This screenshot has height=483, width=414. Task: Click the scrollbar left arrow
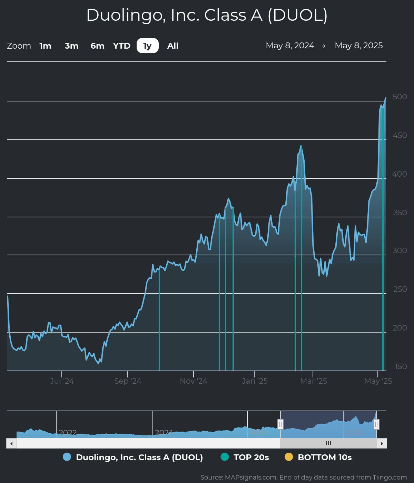[11, 443]
